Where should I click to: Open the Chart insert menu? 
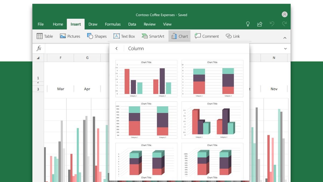click(x=179, y=36)
